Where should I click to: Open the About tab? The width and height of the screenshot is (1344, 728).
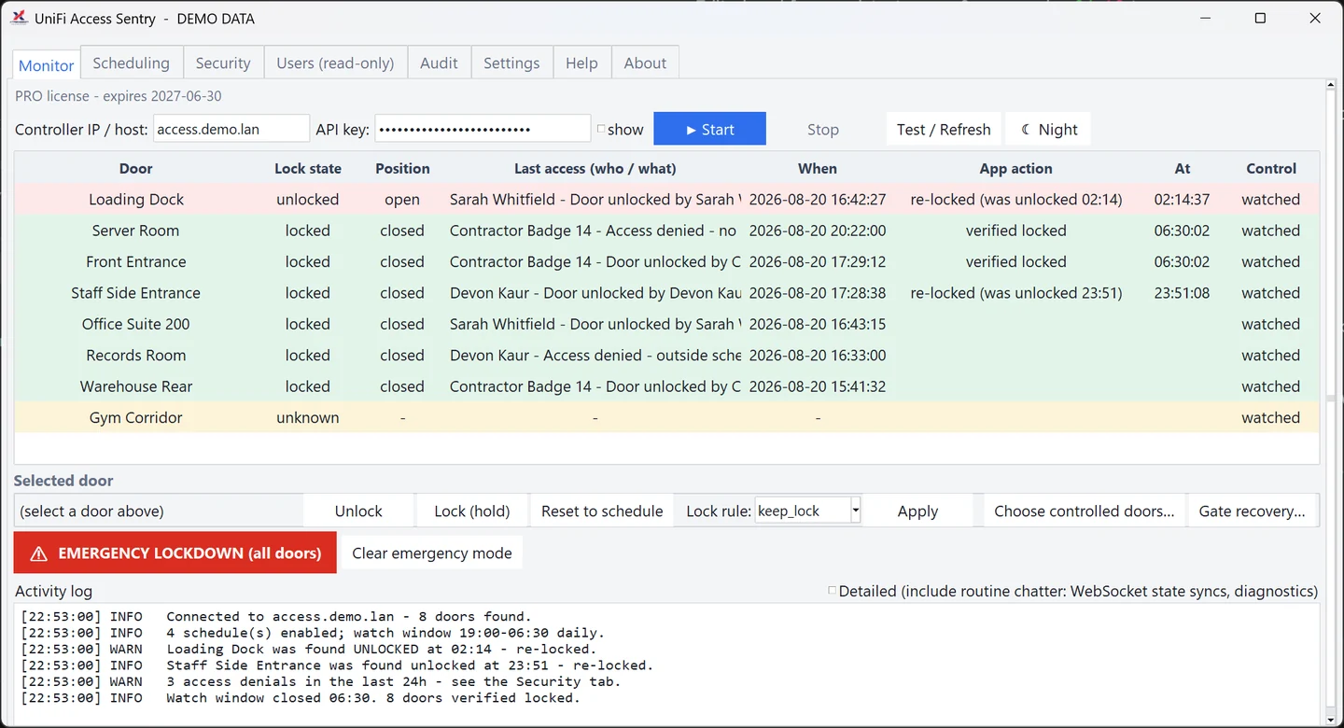645,63
